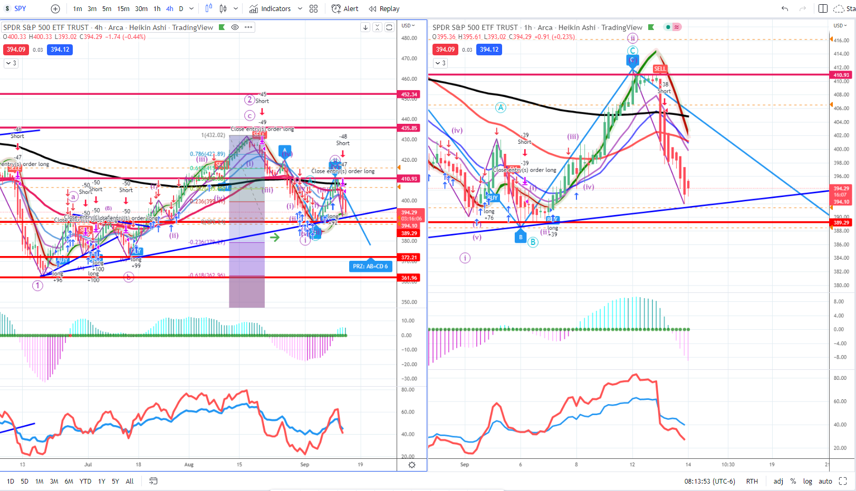Click the 452.34 price level label
The image size is (856, 491).
click(409, 95)
